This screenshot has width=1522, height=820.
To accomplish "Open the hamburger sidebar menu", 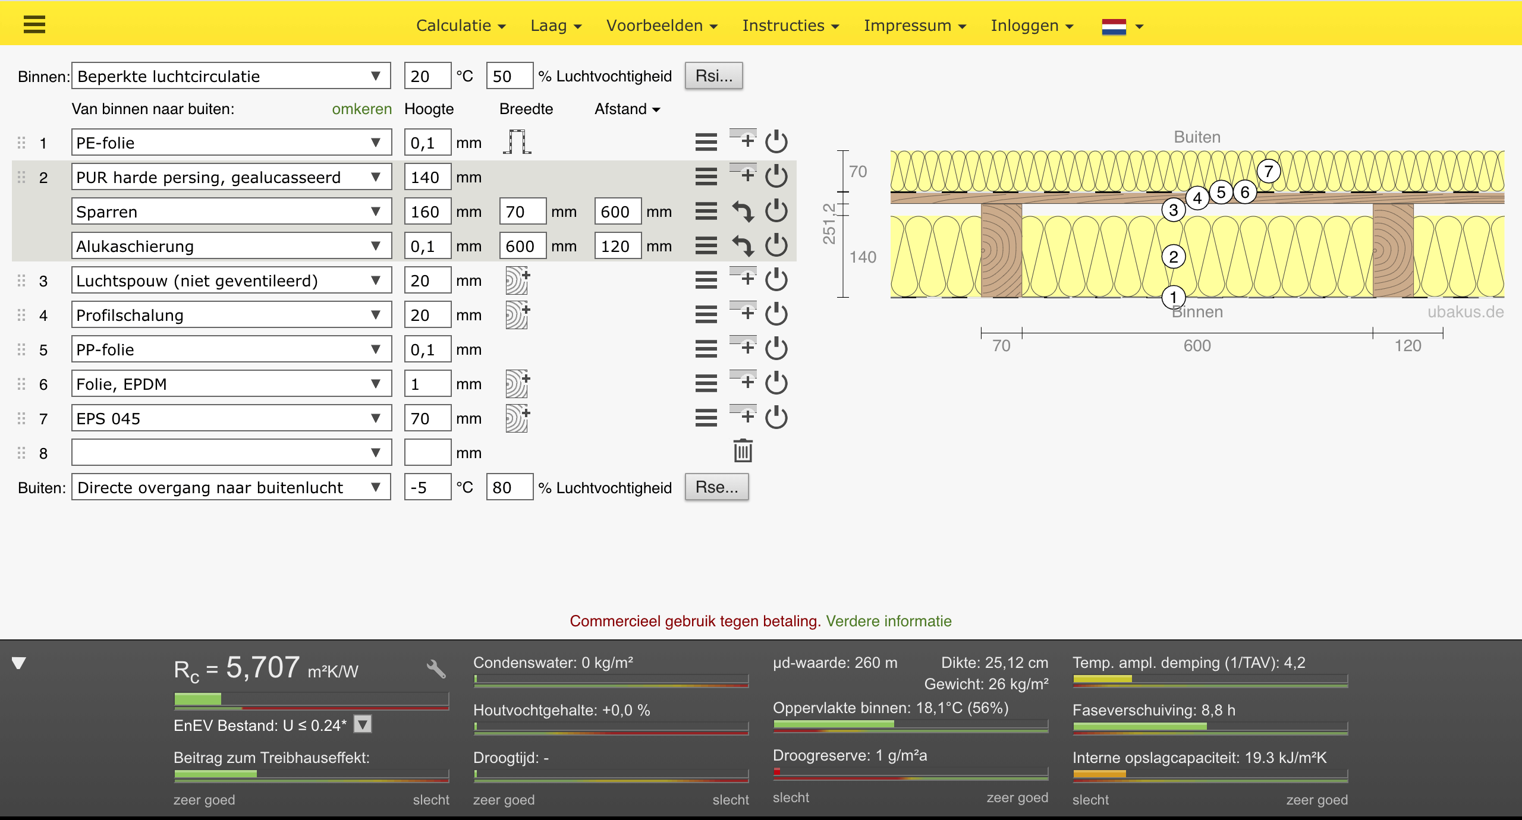I will (34, 24).
